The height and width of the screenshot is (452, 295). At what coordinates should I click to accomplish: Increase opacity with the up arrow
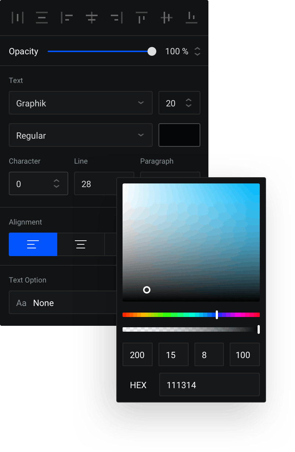click(197, 49)
